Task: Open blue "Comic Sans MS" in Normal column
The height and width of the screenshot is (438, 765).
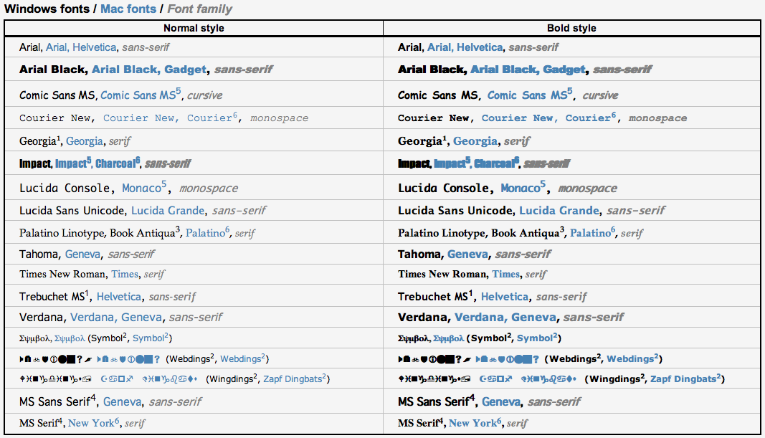Action: click(139, 95)
